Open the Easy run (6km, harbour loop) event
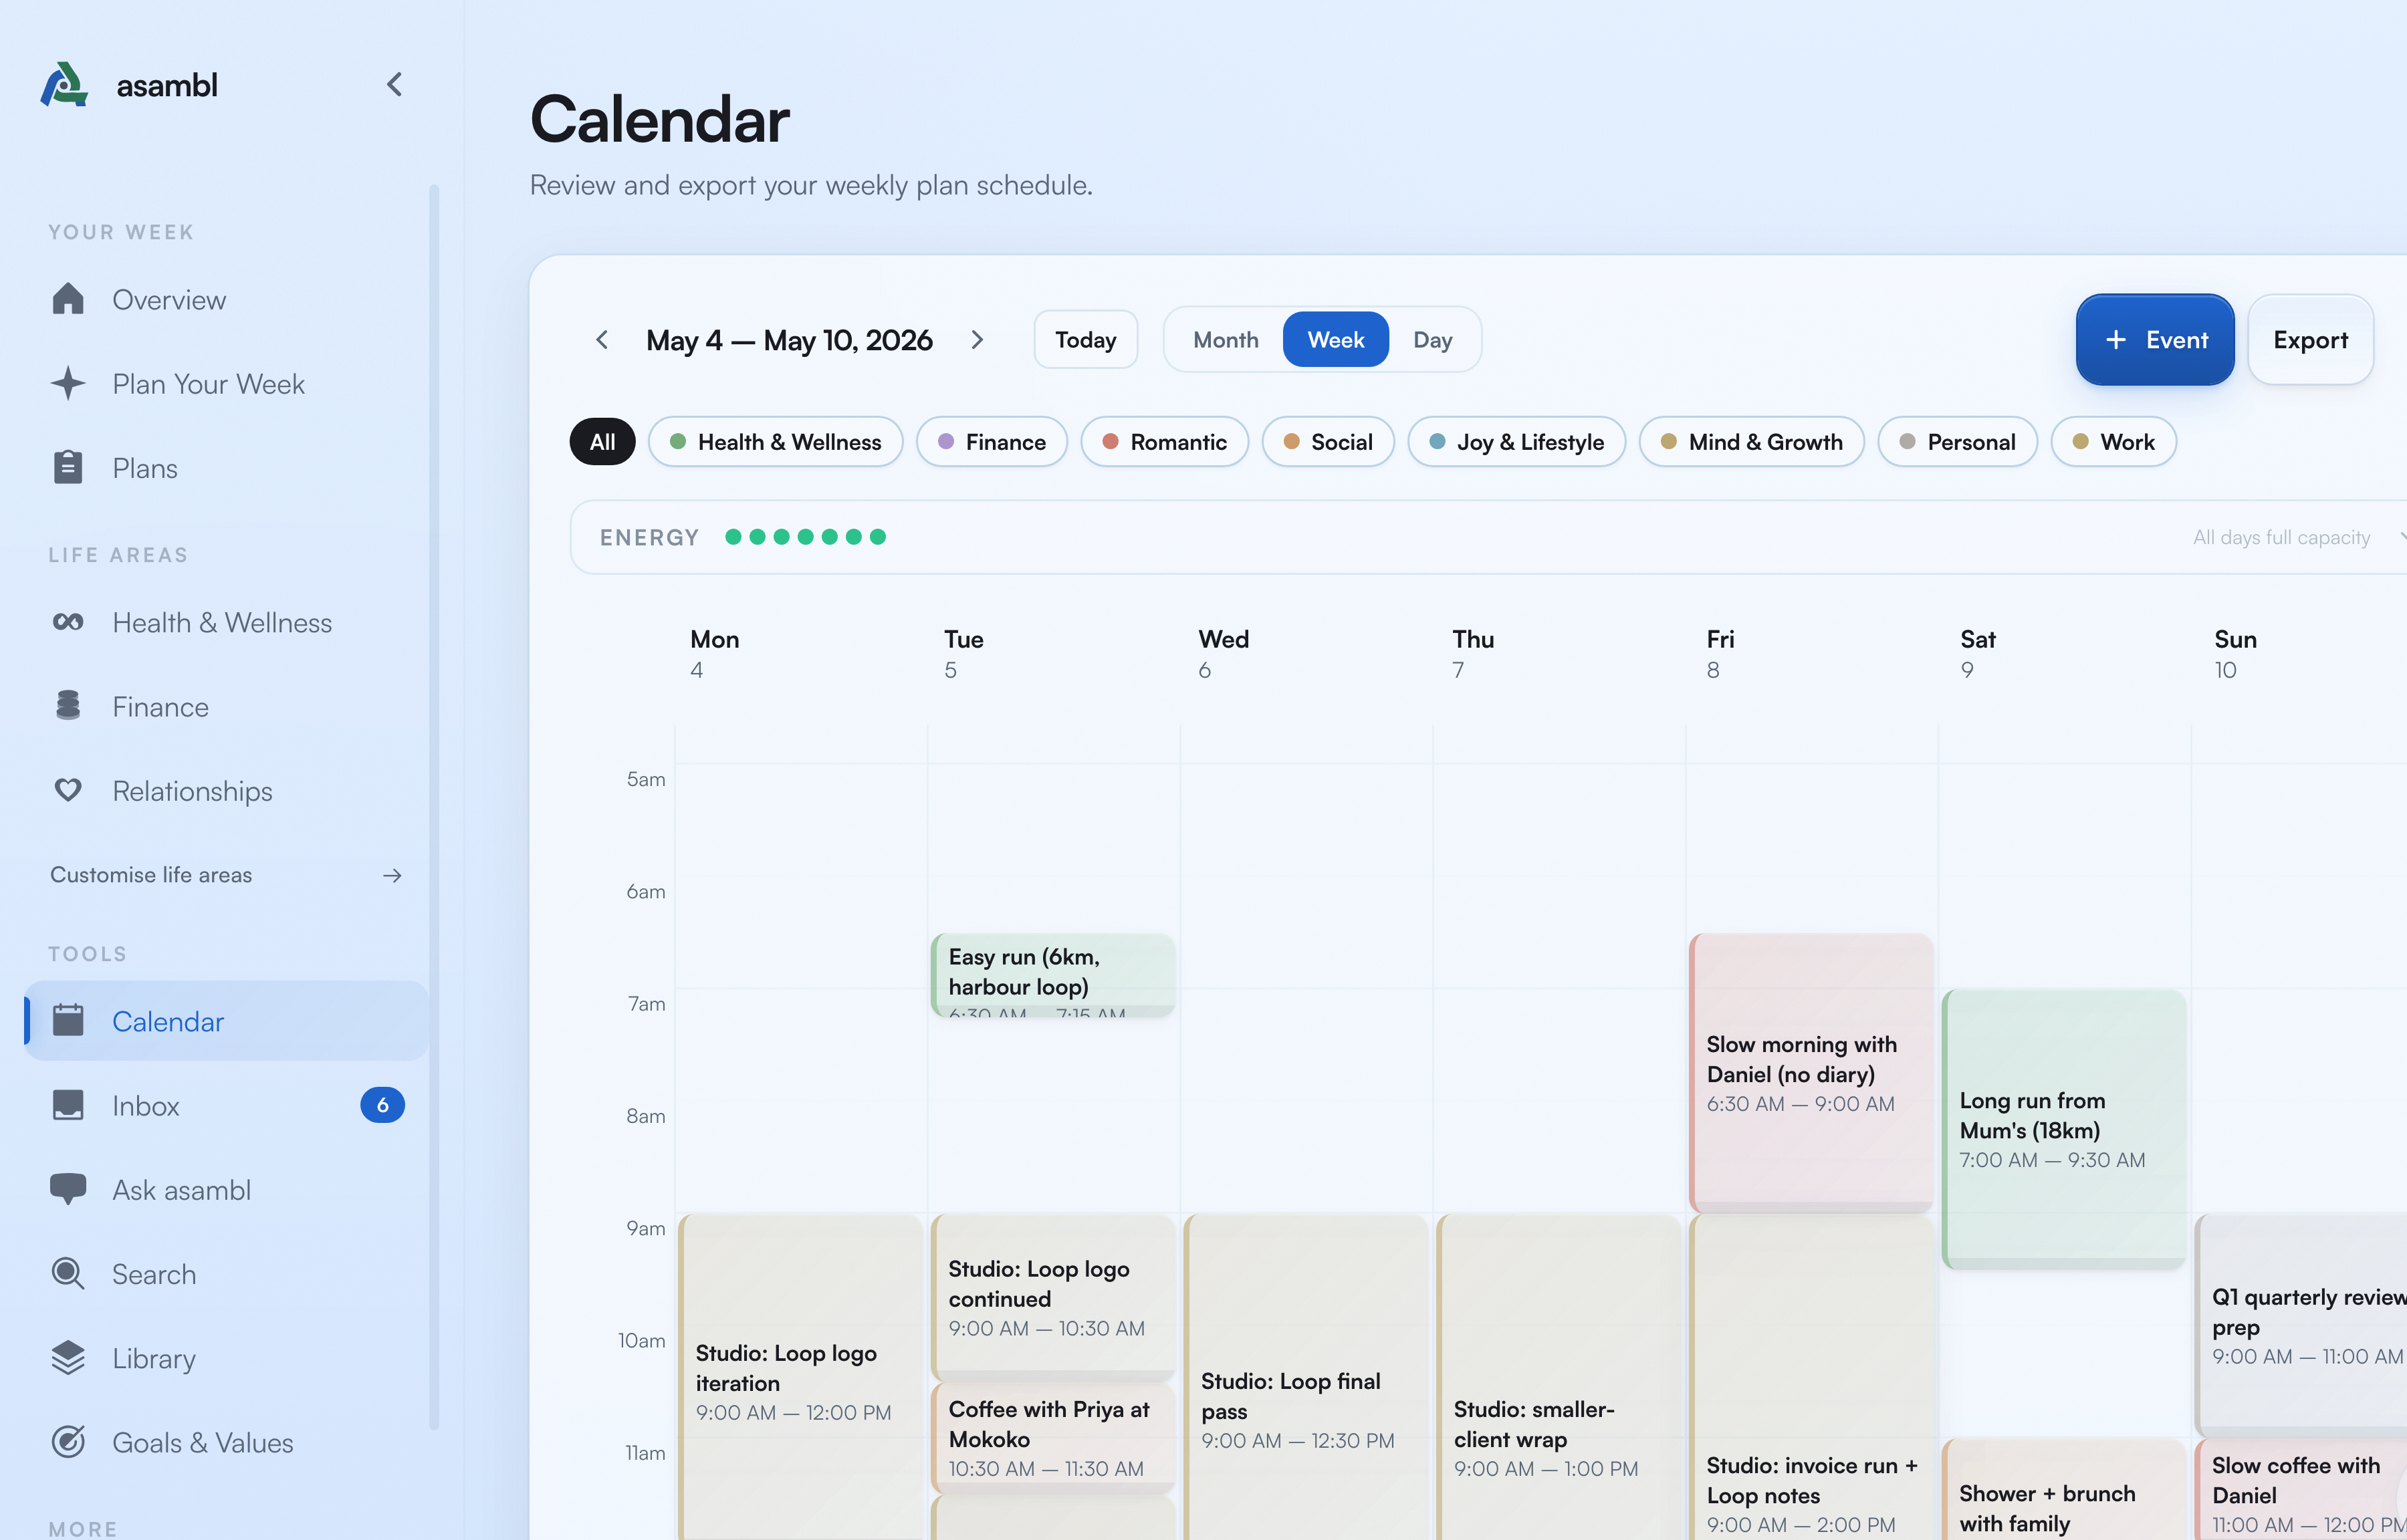The width and height of the screenshot is (2407, 1540). point(1053,975)
